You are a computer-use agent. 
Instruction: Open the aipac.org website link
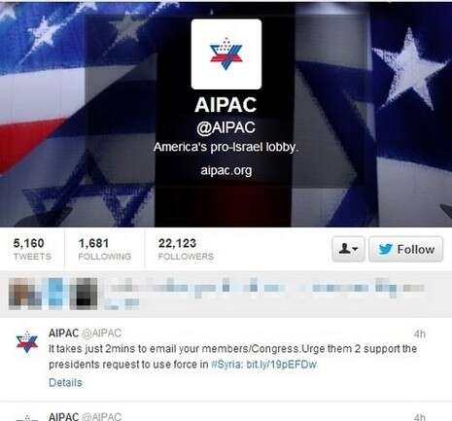click(x=226, y=170)
